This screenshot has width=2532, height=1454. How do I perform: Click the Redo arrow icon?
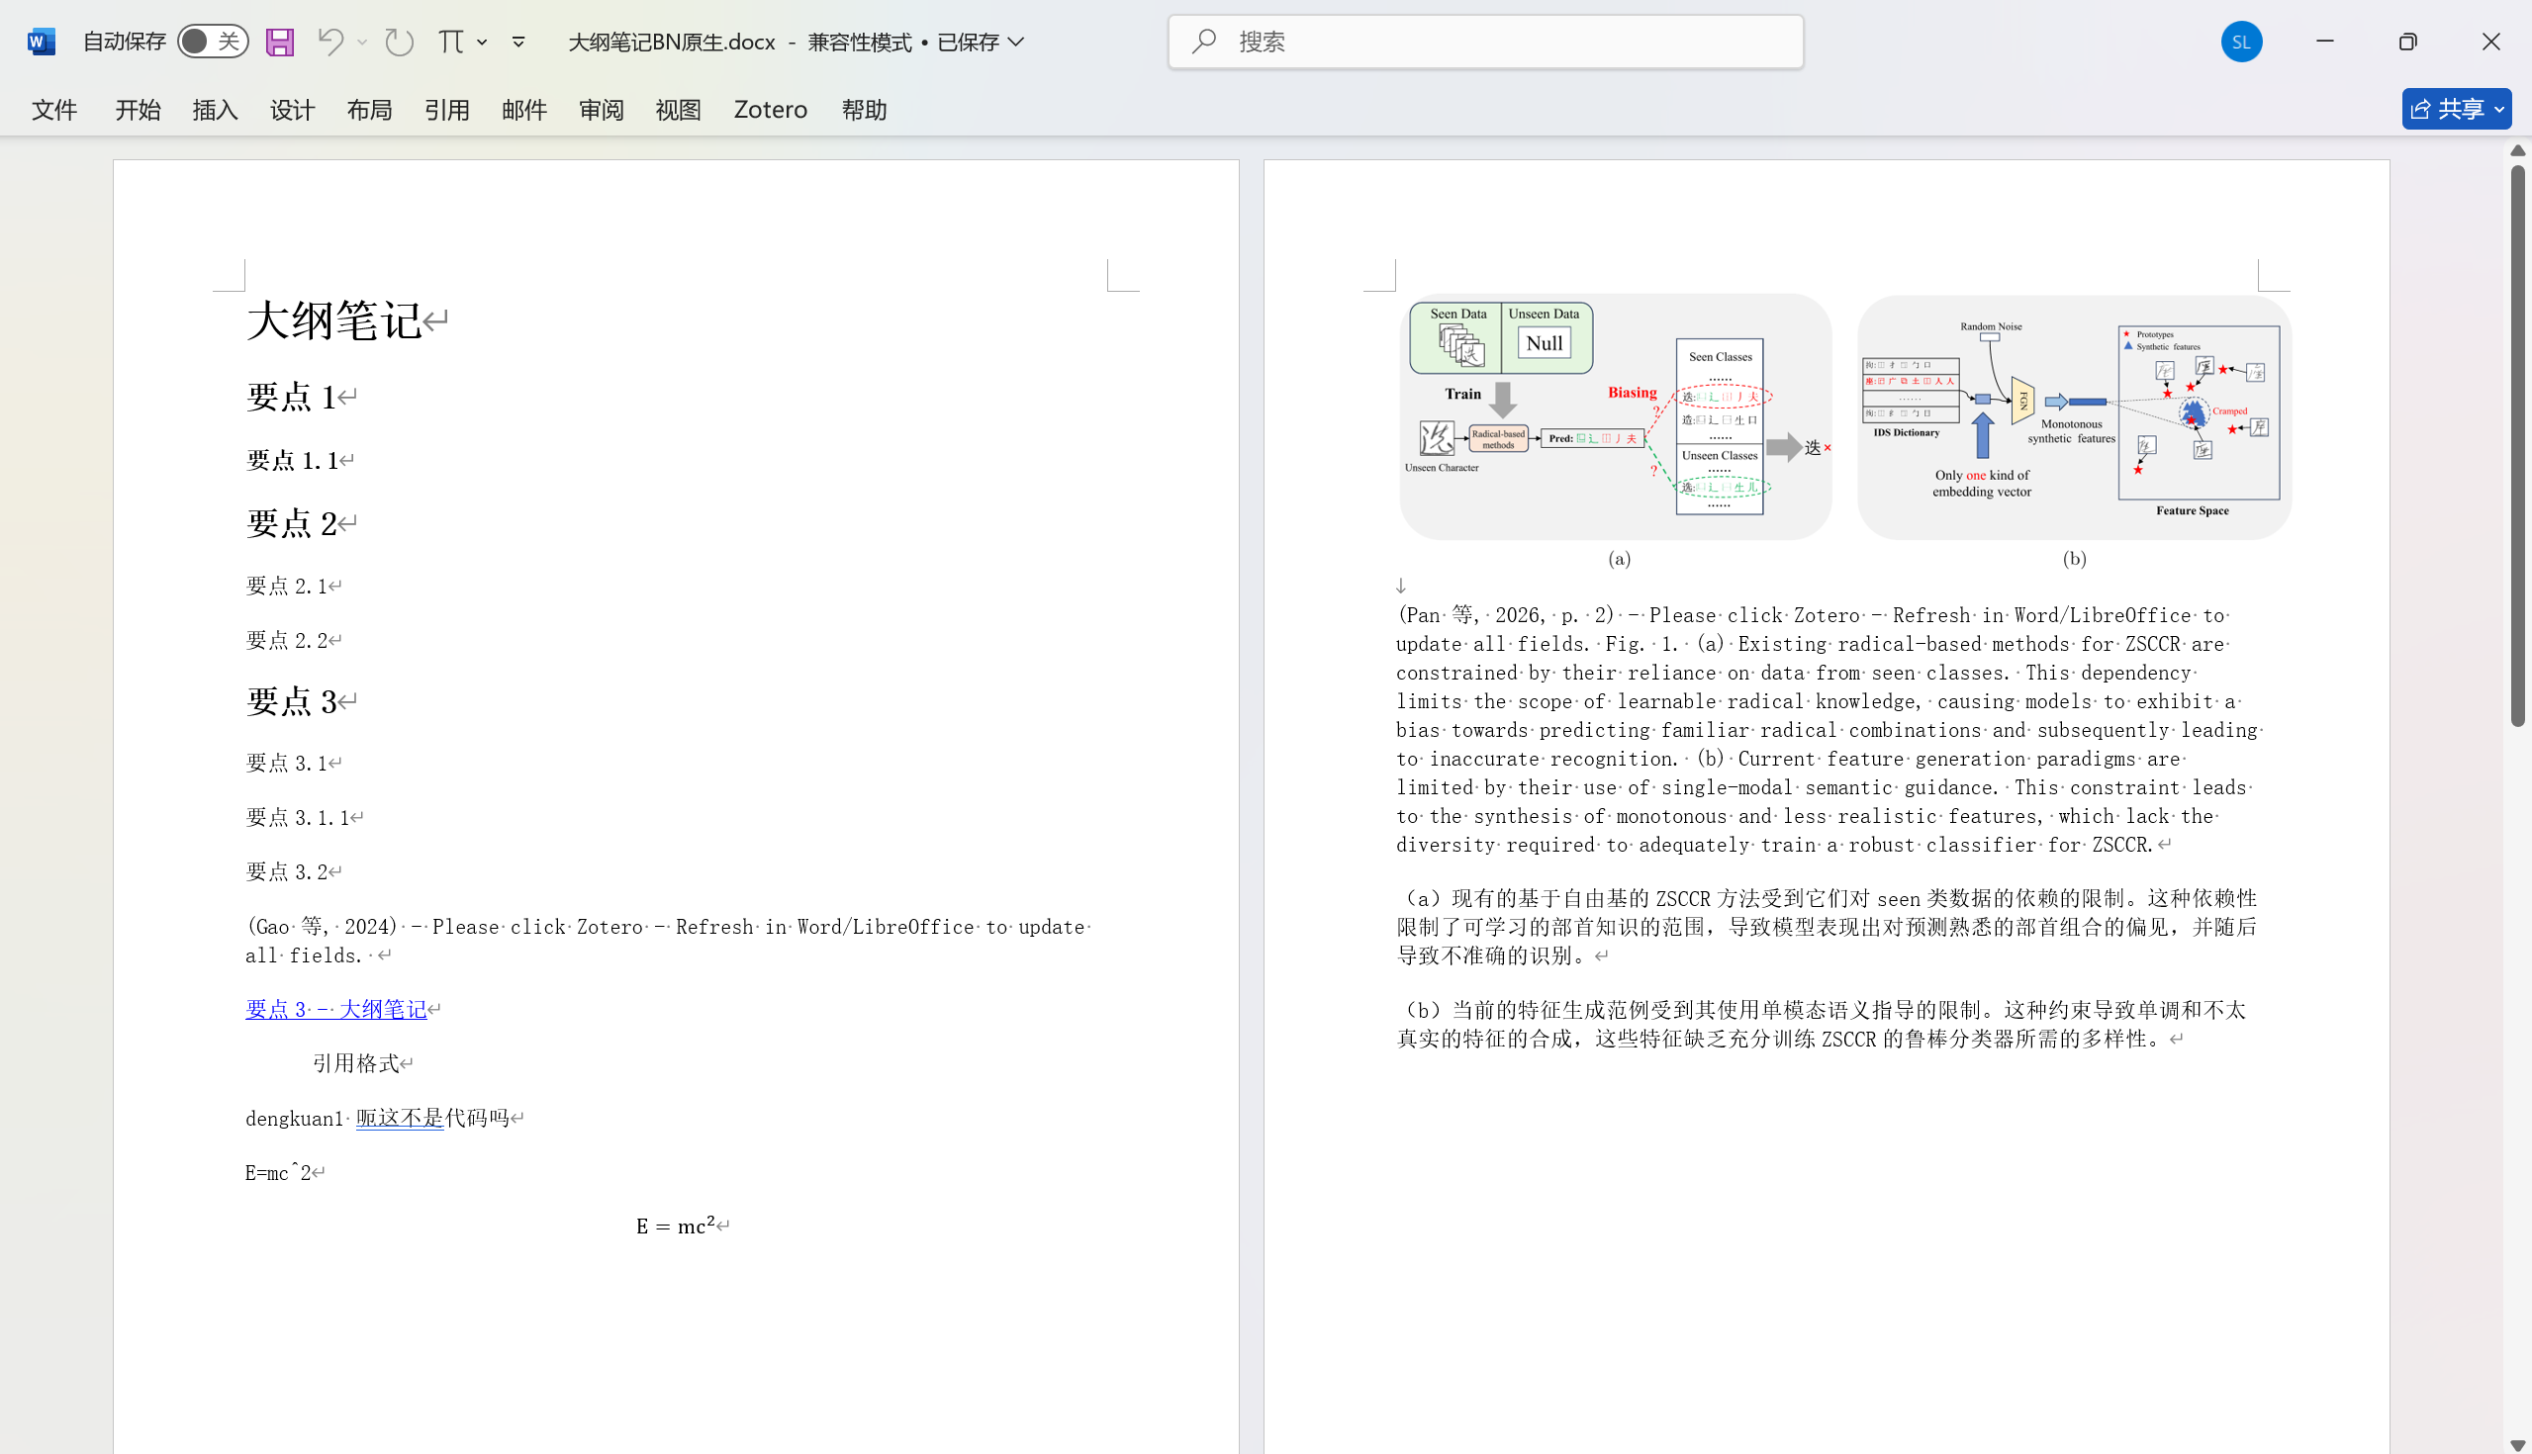click(x=400, y=42)
